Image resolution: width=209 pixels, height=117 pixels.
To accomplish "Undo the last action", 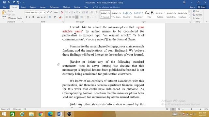I will tap(9, 2).
